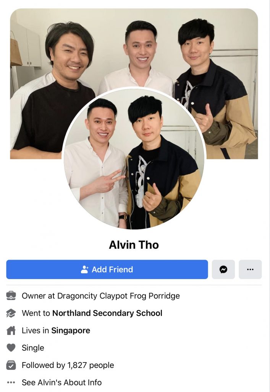Click the briefcase work icon
This screenshot has width=270, height=392.
[11, 296]
